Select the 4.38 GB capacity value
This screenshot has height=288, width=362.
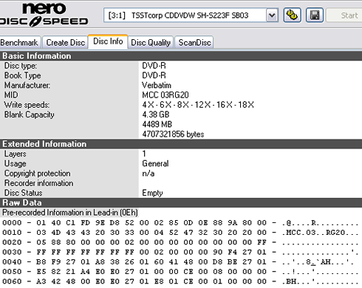156,114
